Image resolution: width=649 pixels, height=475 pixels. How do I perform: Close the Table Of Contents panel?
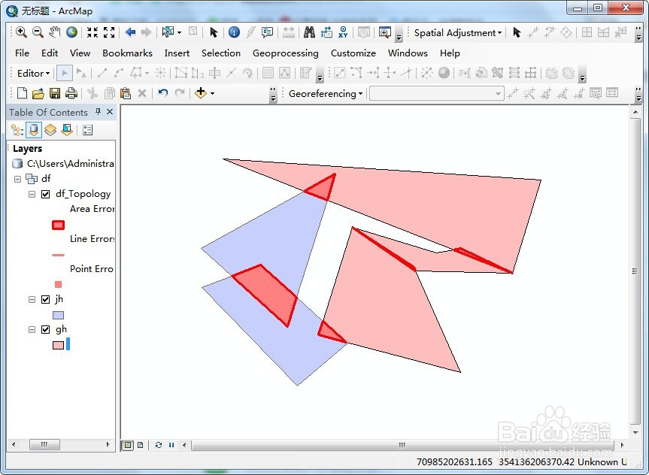pos(110,112)
